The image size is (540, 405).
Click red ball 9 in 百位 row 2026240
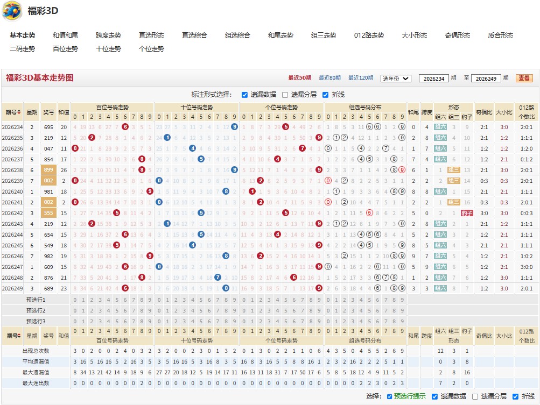point(150,191)
